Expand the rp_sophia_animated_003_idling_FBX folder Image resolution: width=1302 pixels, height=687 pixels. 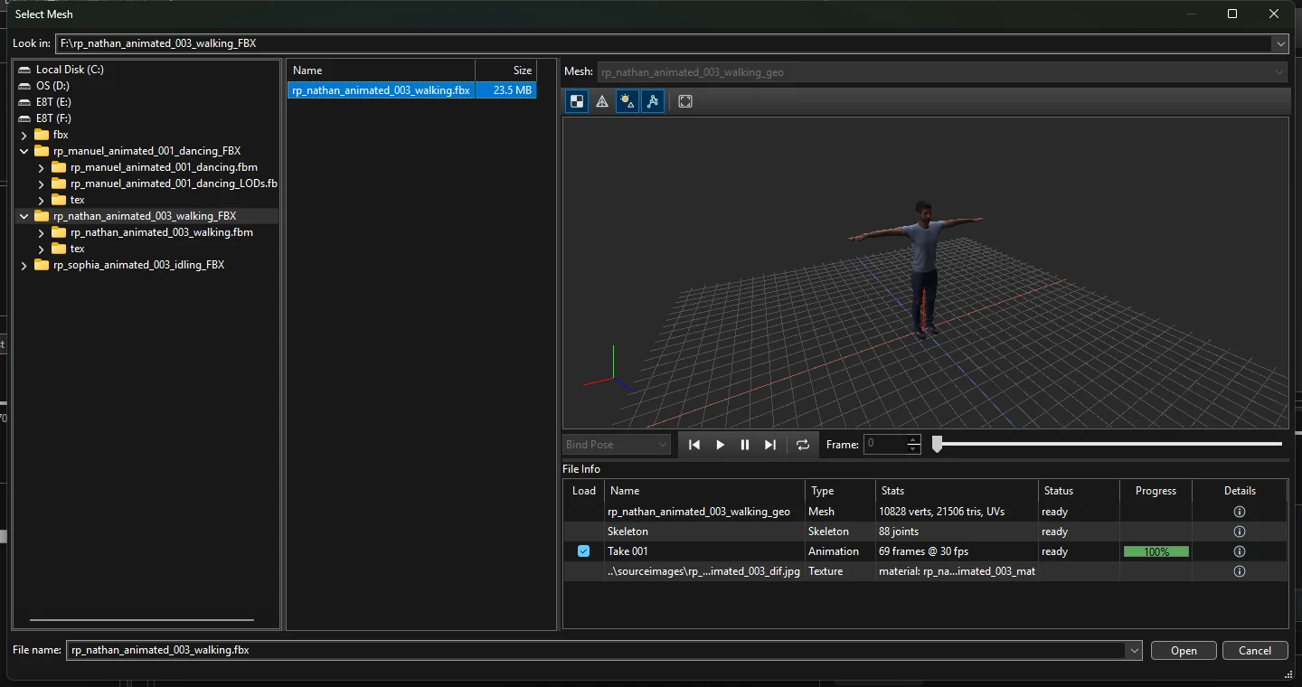24,265
